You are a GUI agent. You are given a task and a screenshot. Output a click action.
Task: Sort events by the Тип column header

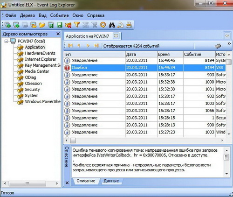pos(94,54)
